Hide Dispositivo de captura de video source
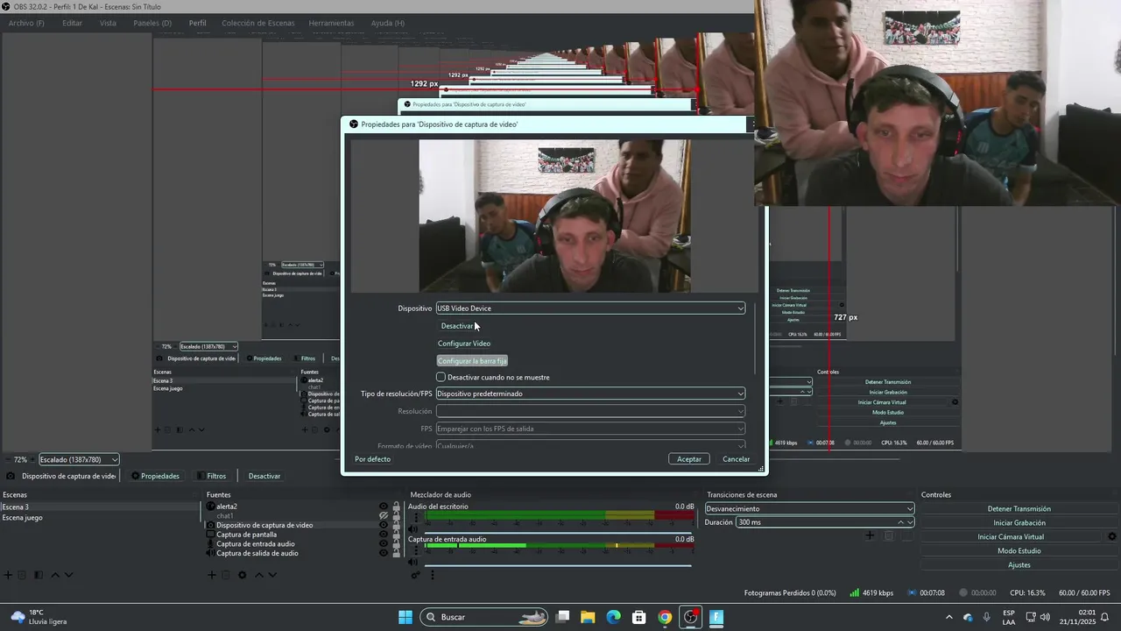 tap(383, 525)
